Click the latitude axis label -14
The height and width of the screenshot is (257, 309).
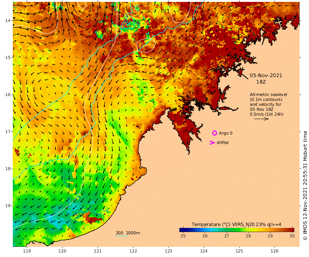point(8,20)
